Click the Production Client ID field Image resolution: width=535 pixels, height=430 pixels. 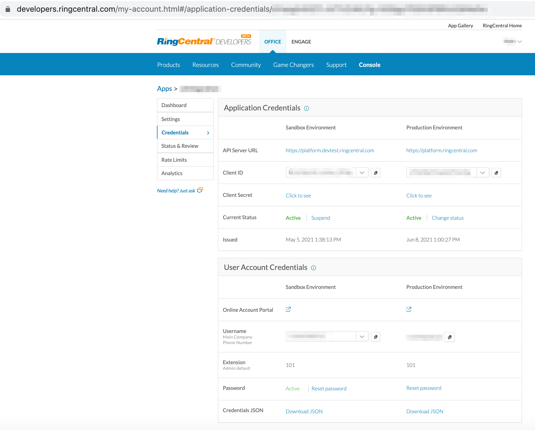point(441,173)
